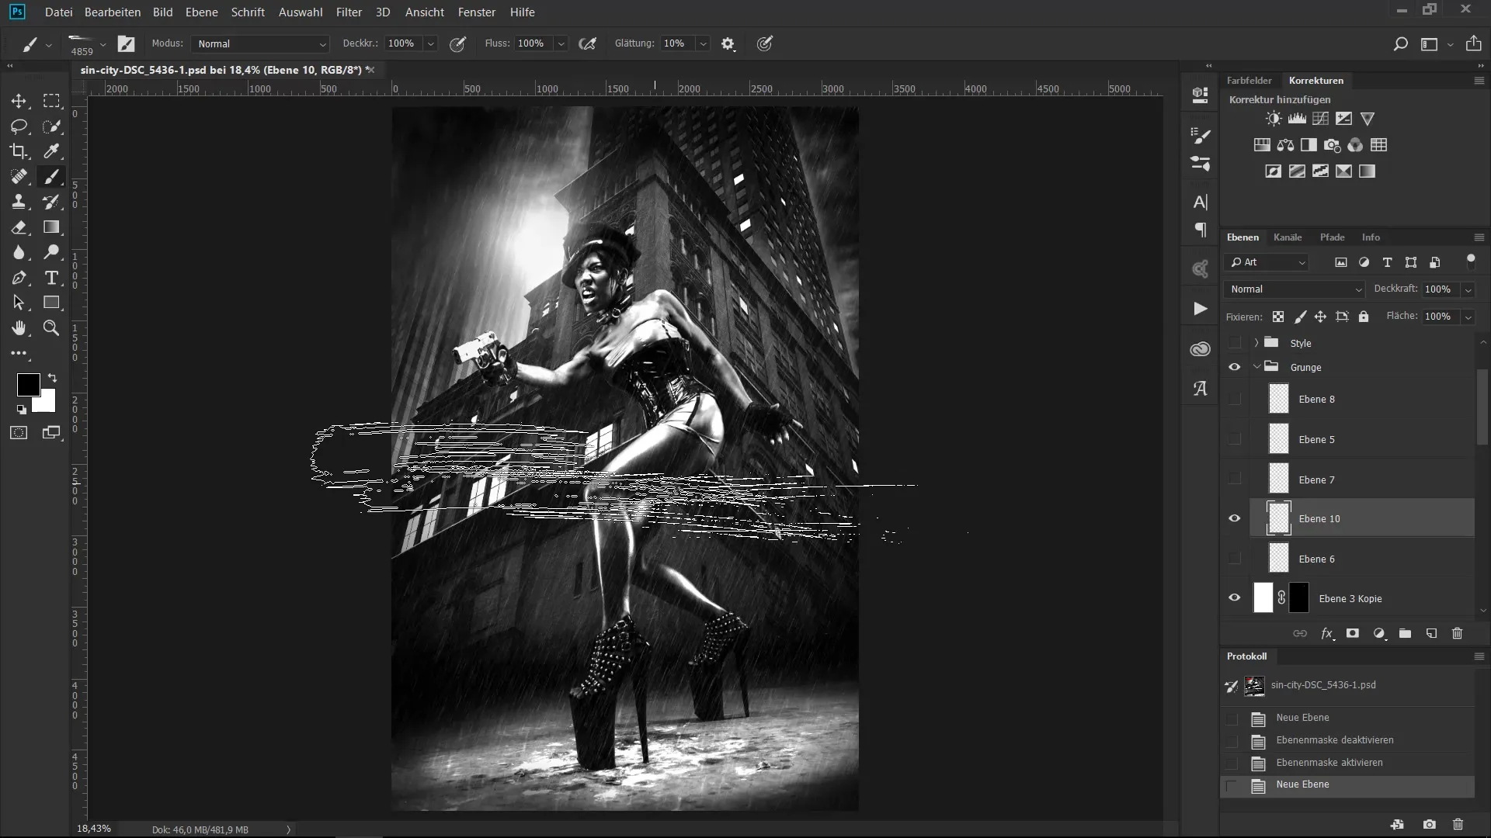The width and height of the screenshot is (1491, 838).
Task: Select the Gradient tool
Action: pyautogui.click(x=51, y=227)
